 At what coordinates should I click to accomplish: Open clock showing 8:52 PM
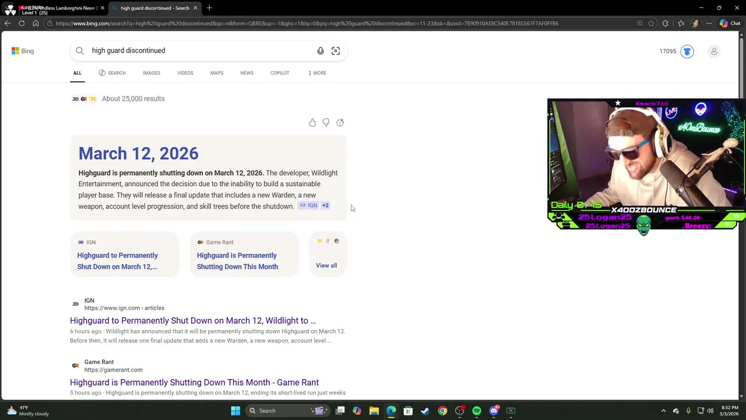(x=729, y=411)
